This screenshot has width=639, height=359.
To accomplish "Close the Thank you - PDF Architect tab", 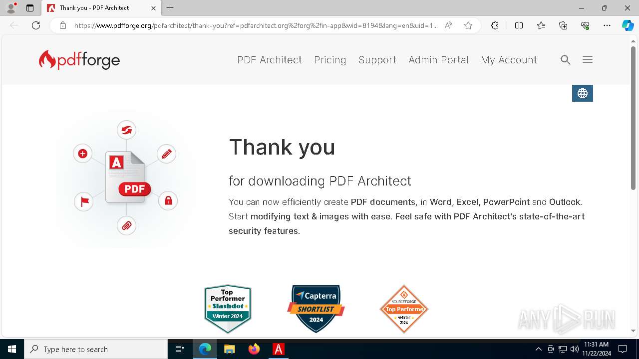I will point(153,8).
